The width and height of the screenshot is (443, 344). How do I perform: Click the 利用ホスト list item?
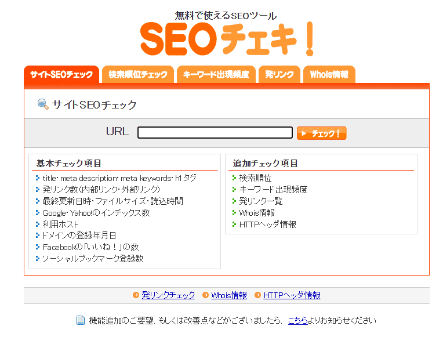[60, 224]
